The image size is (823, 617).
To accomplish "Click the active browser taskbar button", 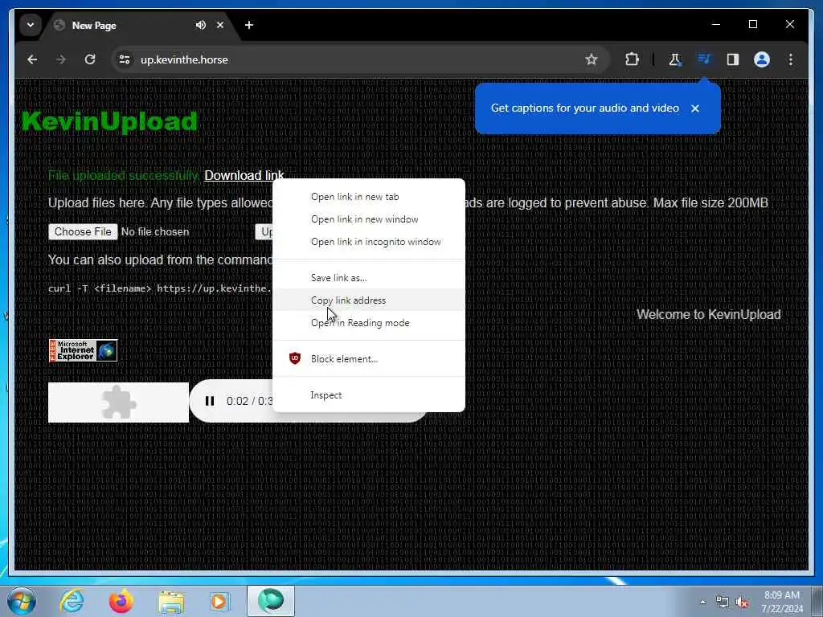I will [271, 601].
